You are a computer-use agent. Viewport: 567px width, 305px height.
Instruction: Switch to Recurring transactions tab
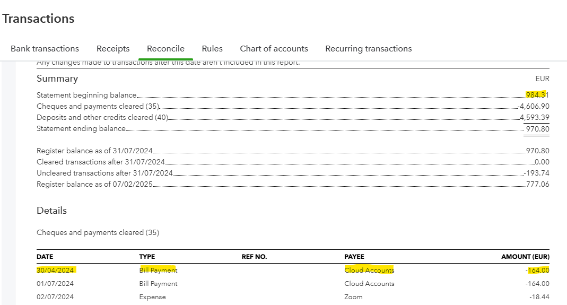(x=368, y=49)
